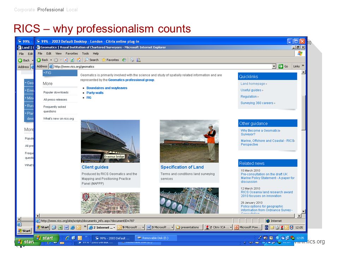
Task: Open the View menu
Action: pos(58,53)
